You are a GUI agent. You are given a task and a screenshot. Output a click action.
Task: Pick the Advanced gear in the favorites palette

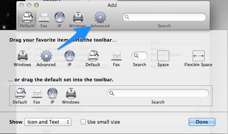[46, 58]
